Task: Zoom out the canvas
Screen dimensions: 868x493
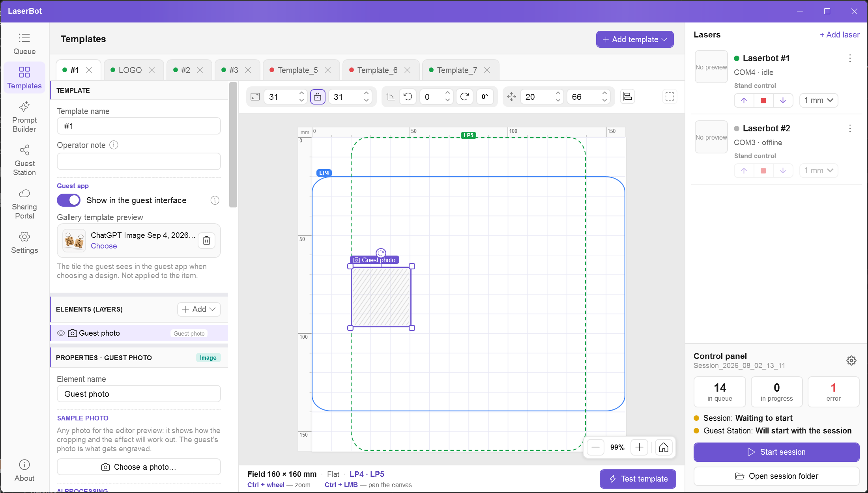Action: tap(596, 447)
